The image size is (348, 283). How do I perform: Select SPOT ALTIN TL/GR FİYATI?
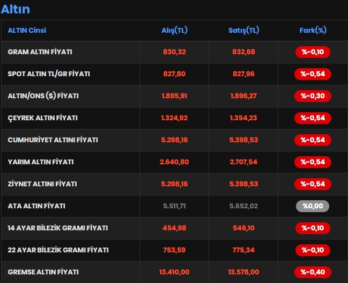(49, 74)
